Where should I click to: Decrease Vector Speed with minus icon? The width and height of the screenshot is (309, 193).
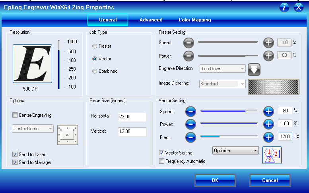[x=190, y=112]
